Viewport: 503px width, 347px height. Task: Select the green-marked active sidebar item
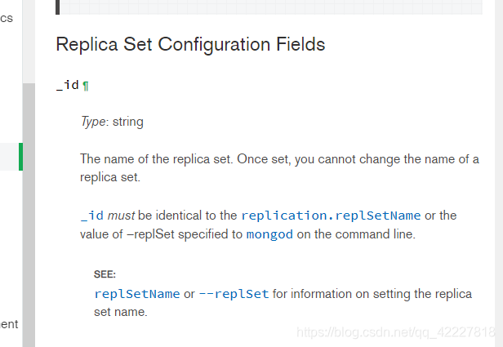click(x=11, y=157)
